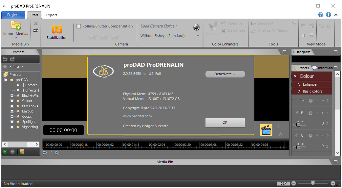Viewport: 342px width, 188px height.
Task: Open the blue help question mark icon
Action: (x=321, y=15)
